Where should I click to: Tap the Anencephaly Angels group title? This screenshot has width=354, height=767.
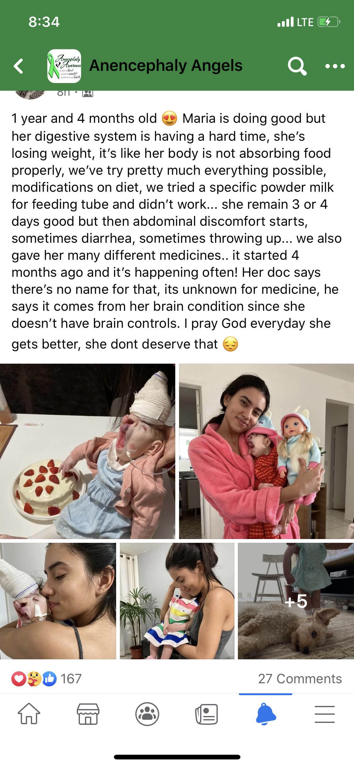[x=166, y=65]
